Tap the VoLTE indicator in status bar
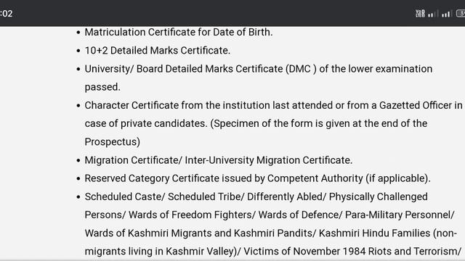The height and width of the screenshot is (261, 465). coord(420,13)
